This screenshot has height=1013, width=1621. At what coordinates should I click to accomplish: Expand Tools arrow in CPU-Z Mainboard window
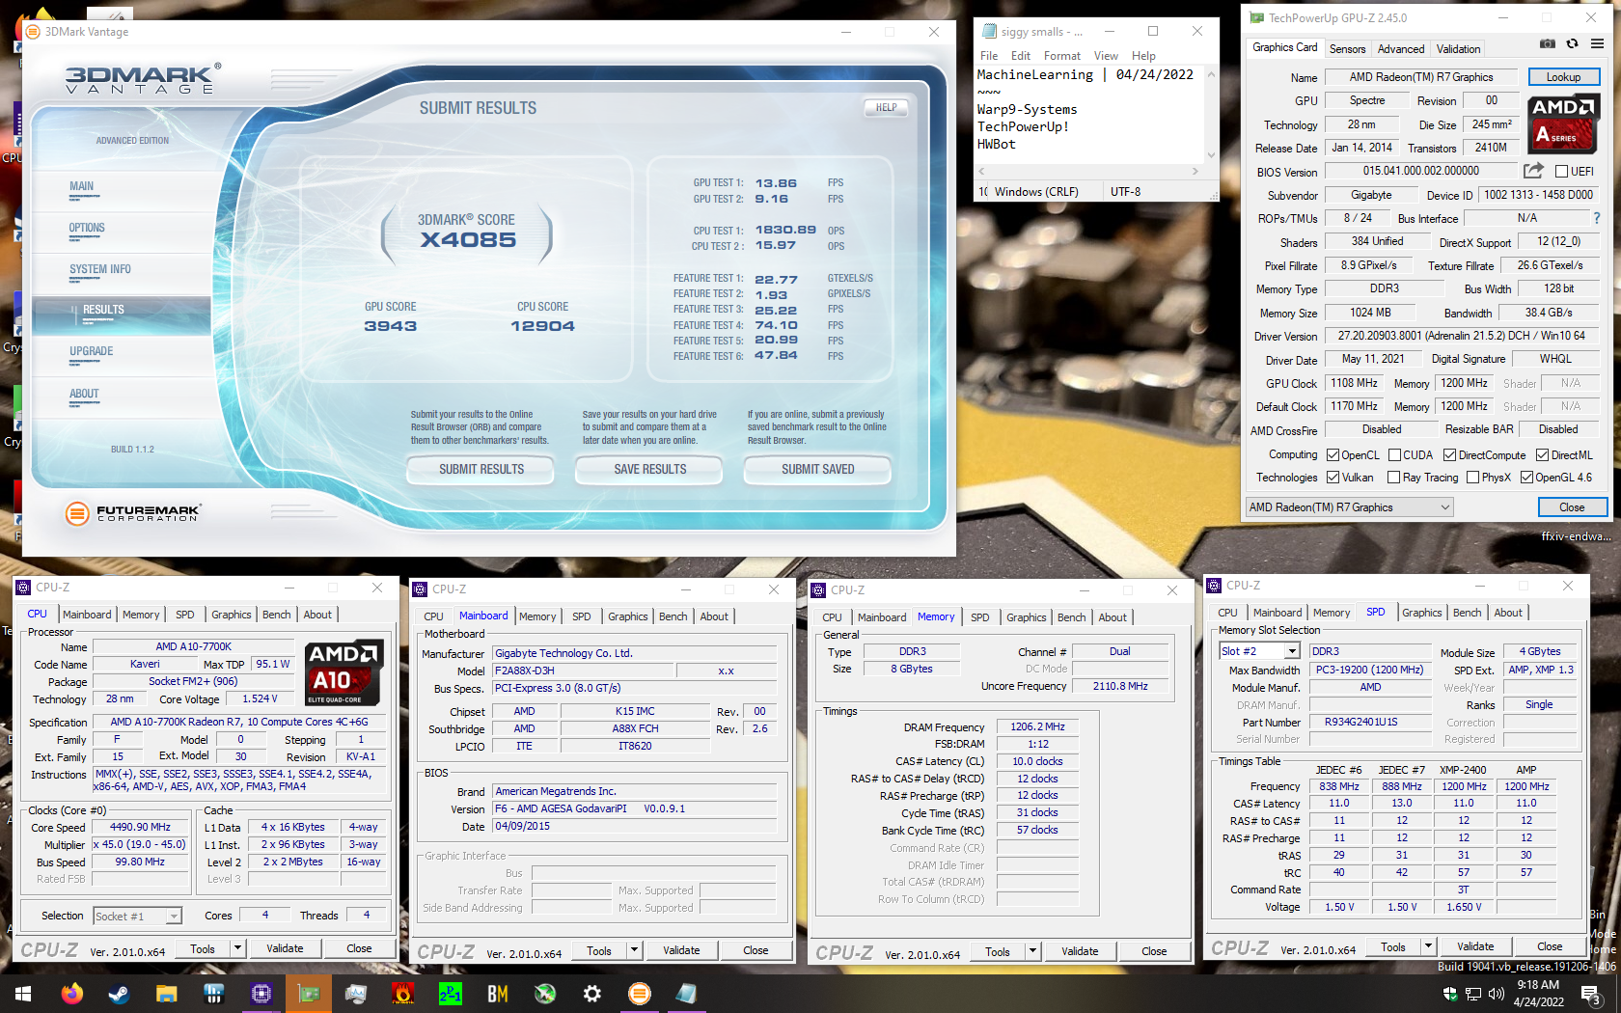pos(634,951)
